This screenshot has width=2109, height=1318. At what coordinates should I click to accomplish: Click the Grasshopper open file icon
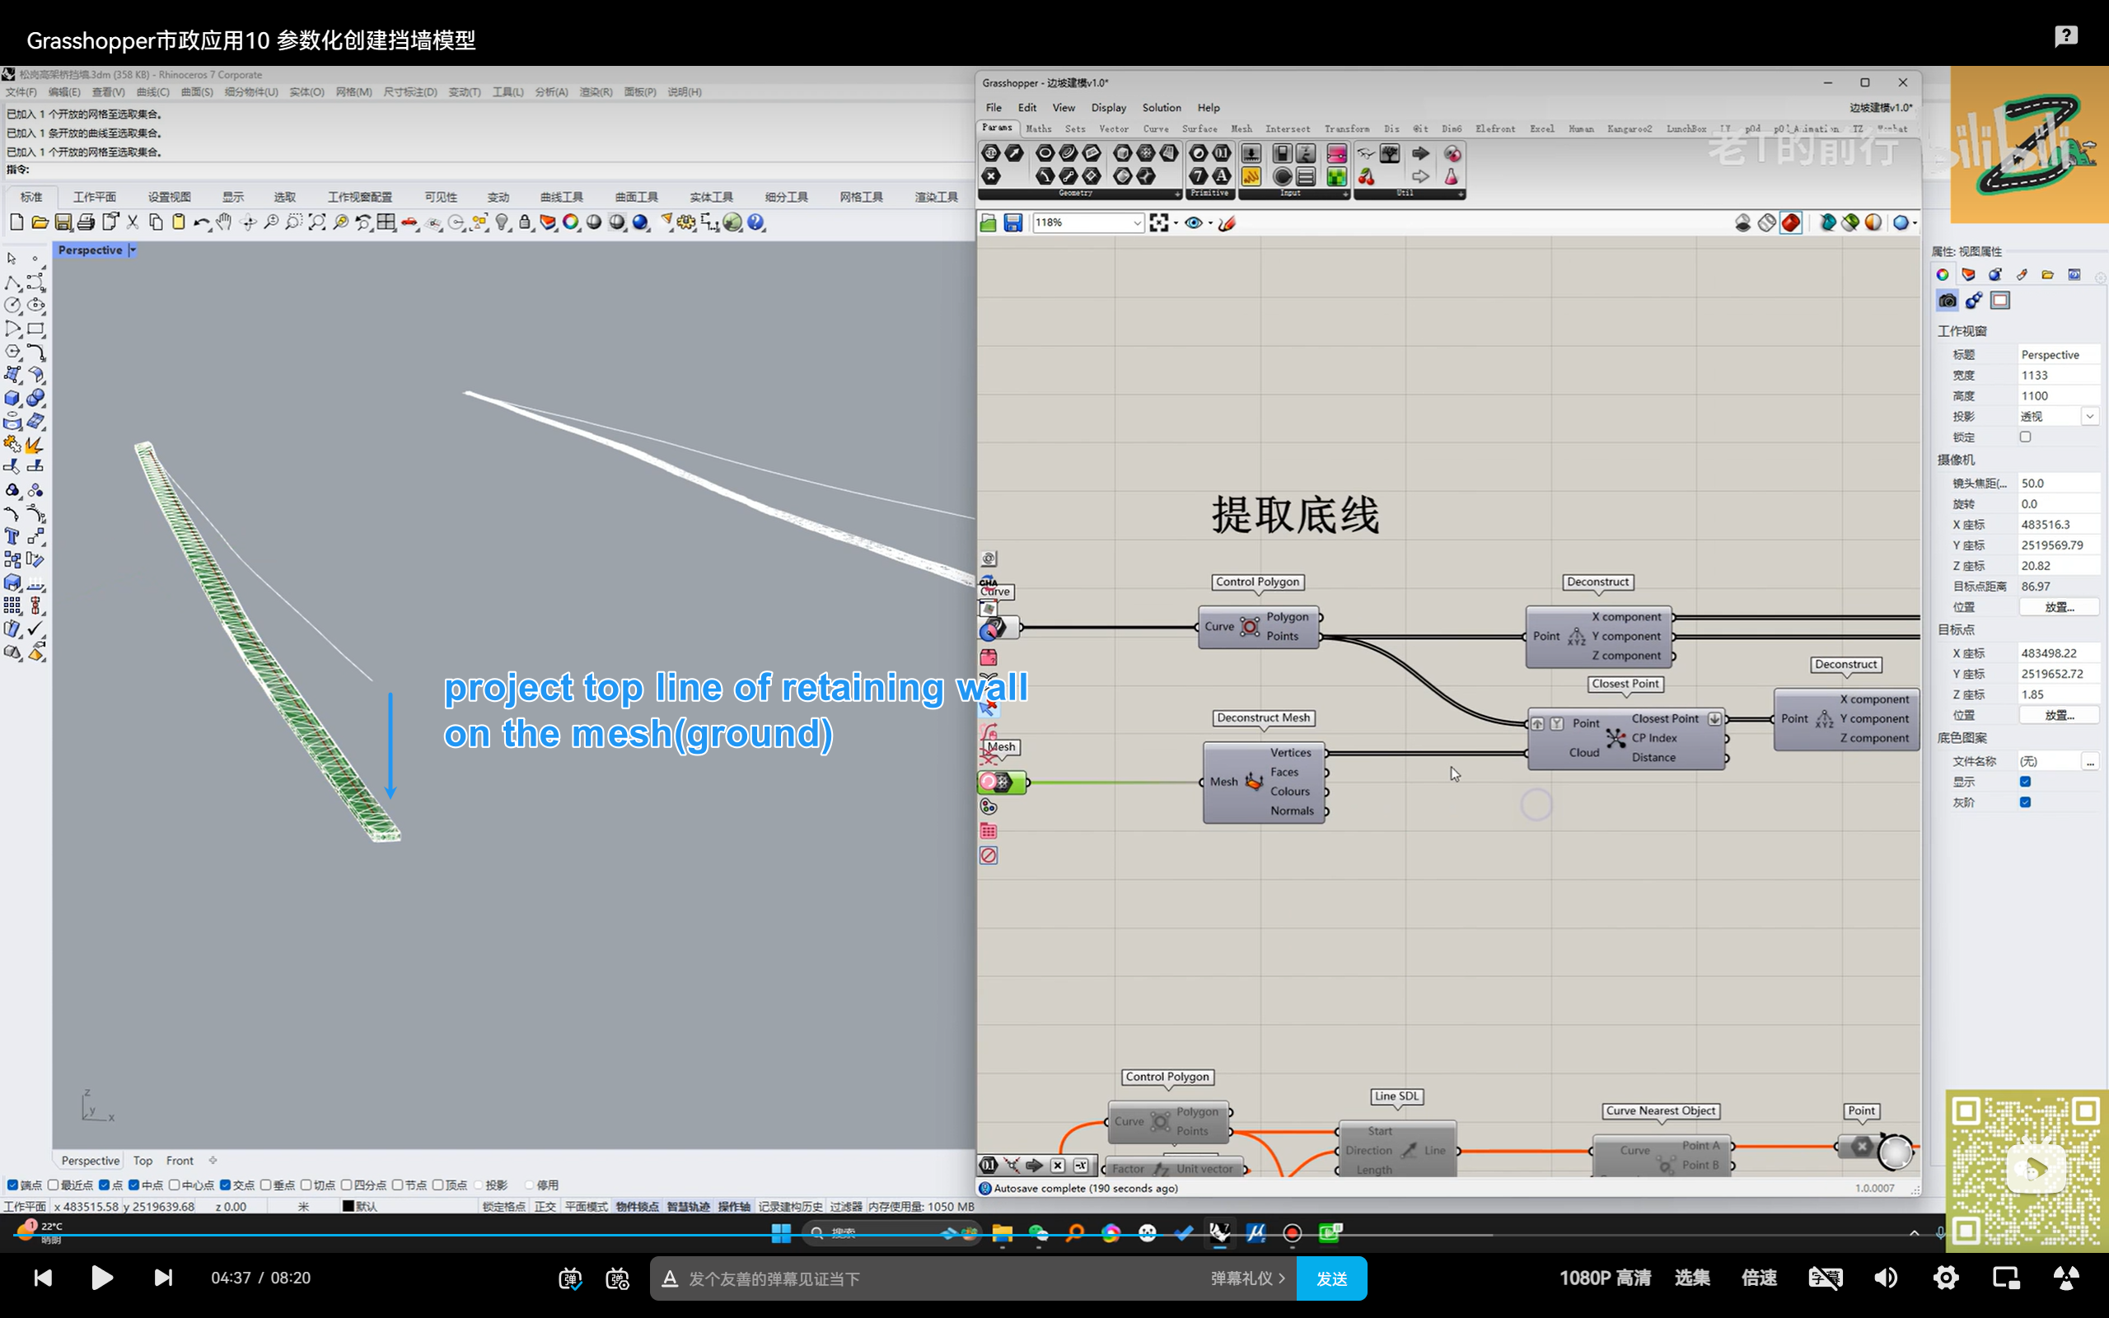tap(989, 223)
